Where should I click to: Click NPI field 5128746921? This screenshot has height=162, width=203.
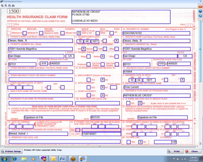pos(101,134)
